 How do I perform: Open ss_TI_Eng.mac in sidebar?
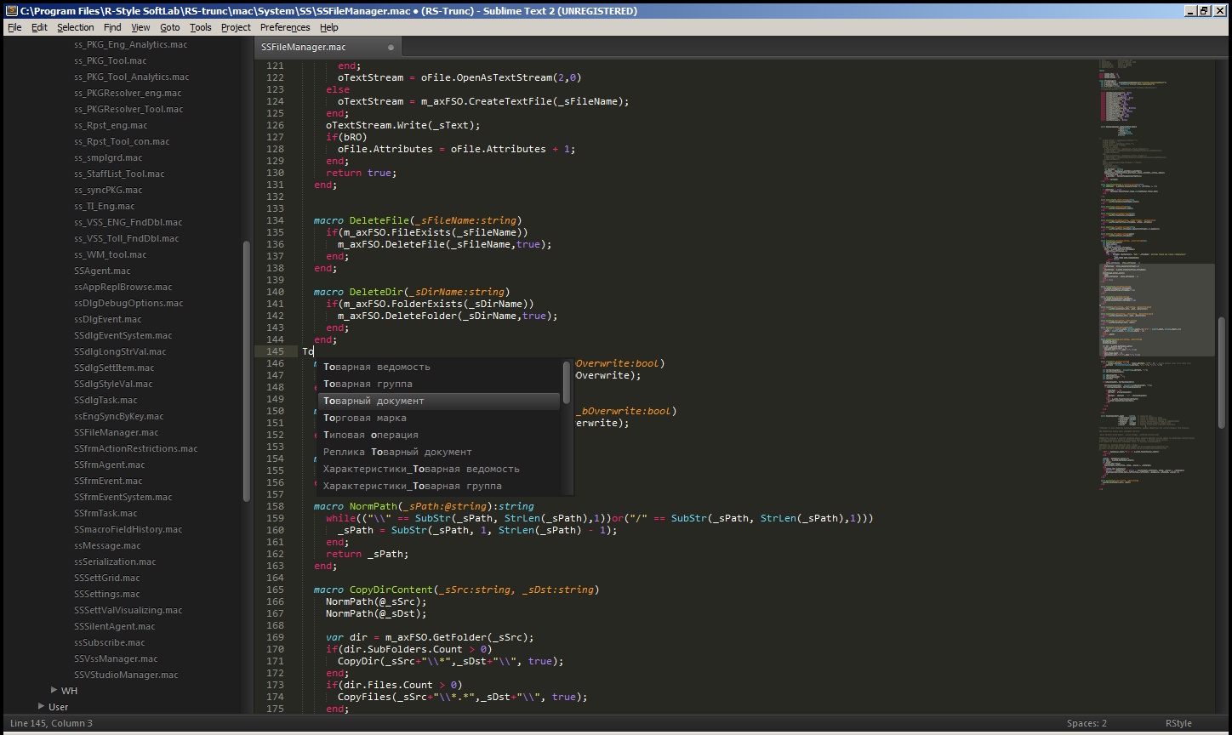[x=104, y=206]
